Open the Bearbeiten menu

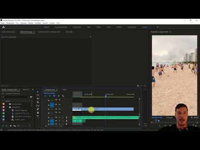point(10,23)
